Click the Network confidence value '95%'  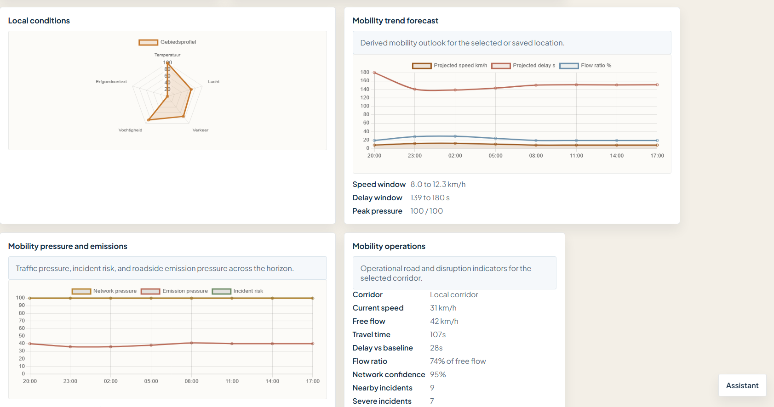click(438, 374)
